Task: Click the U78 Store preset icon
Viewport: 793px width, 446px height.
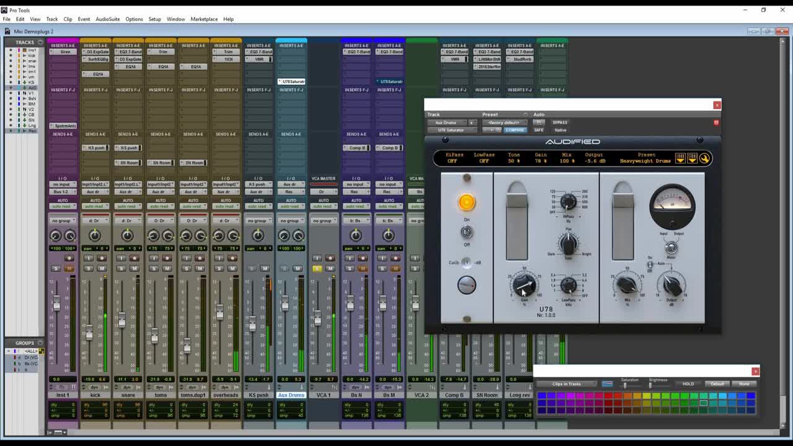Action: coord(692,159)
